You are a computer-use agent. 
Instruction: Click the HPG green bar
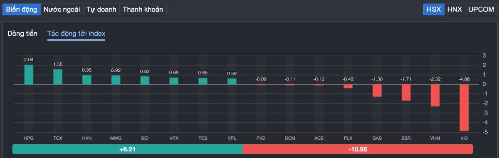(29, 75)
